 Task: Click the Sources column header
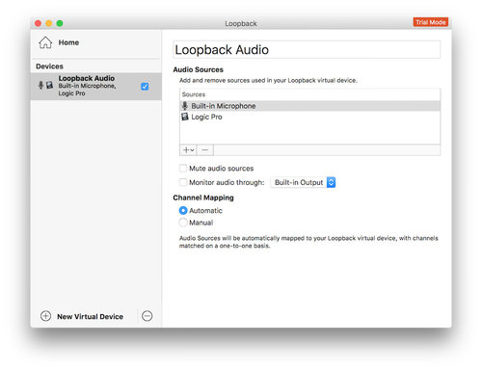click(194, 94)
